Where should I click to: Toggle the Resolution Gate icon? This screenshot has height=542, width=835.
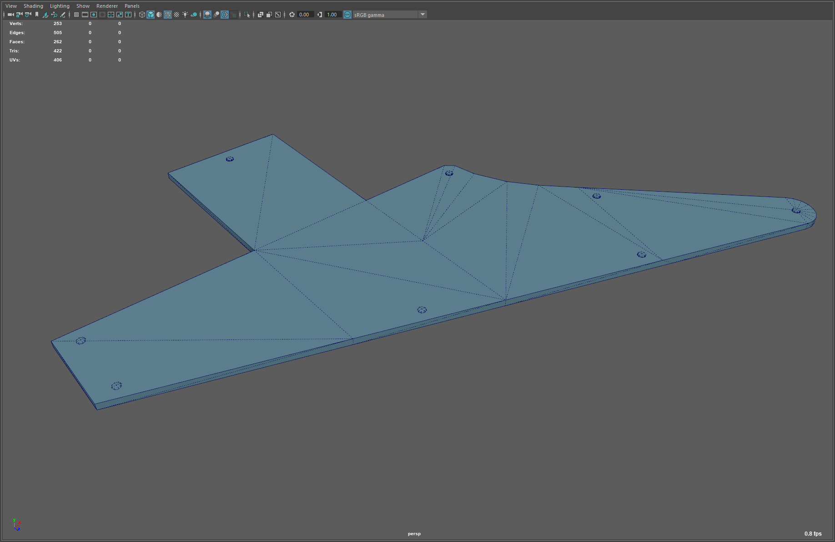[x=94, y=15]
